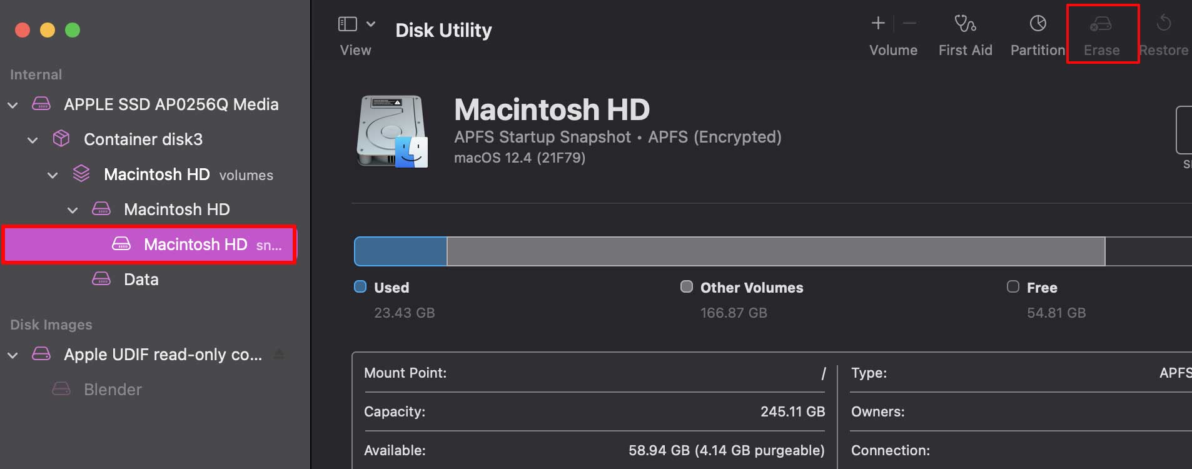Eject the Apple UDIF disk image
This screenshot has width=1192, height=469.
point(279,355)
